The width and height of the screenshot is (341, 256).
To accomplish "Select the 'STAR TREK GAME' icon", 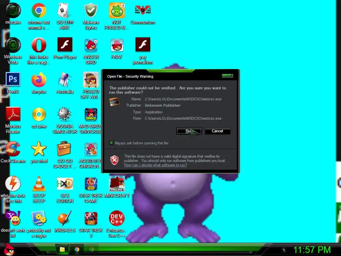I will [x=91, y=184].
